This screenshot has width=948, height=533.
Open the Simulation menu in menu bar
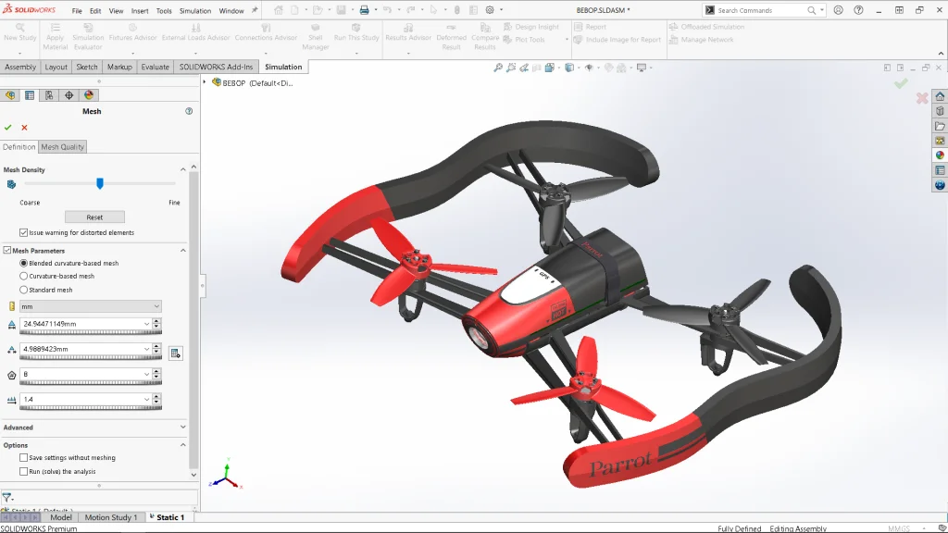pyautogui.click(x=195, y=11)
